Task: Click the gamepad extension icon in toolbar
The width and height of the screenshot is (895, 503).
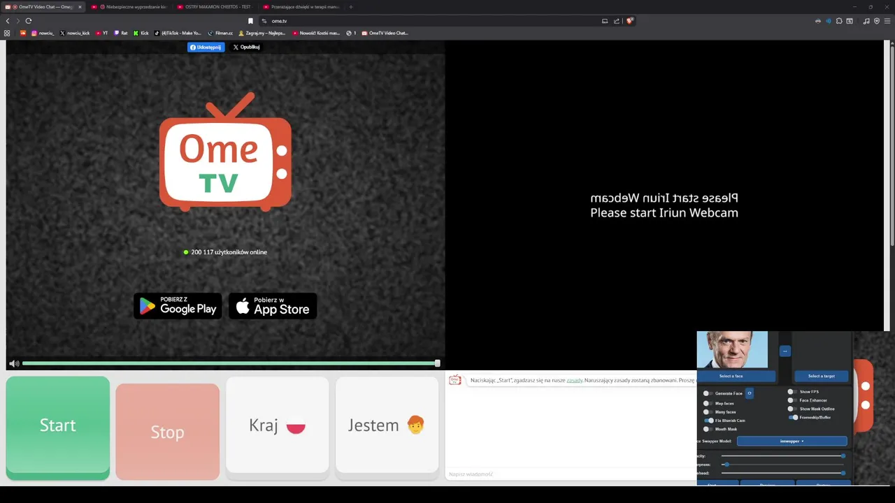Action: coord(818,21)
